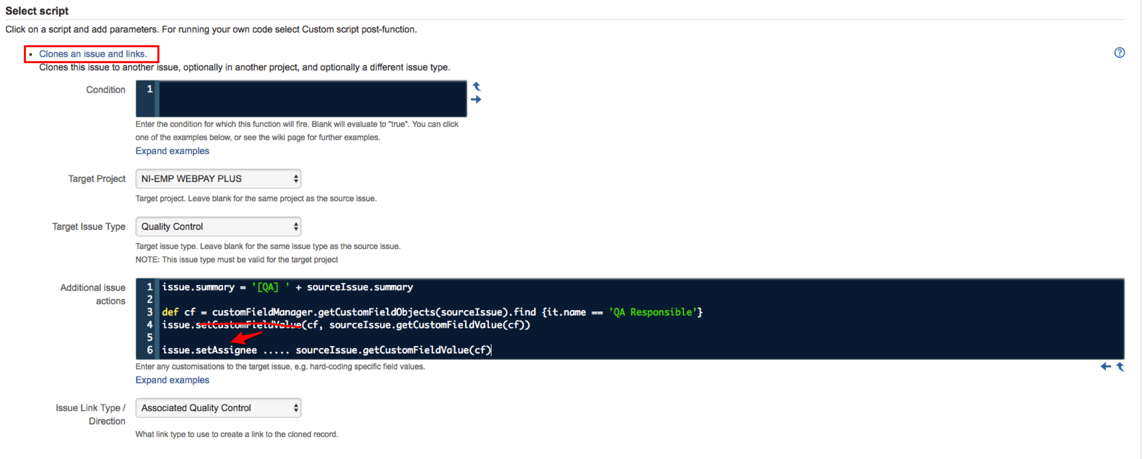Expand examples under Additional issue actions
Image resolution: width=1143 pixels, height=459 pixels.
pyautogui.click(x=172, y=380)
